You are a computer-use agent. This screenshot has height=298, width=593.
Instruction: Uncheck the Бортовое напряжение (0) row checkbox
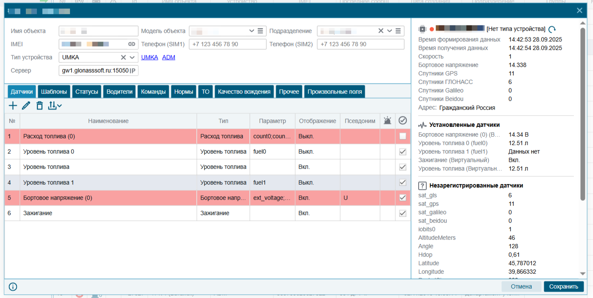[x=403, y=198]
